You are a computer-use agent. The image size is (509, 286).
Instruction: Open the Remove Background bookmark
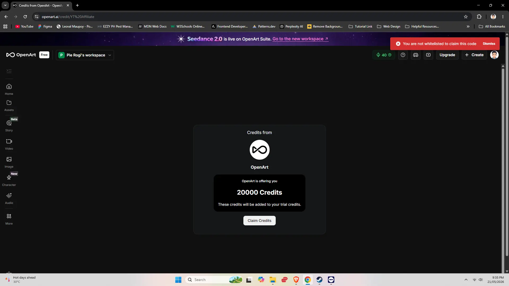click(x=325, y=26)
